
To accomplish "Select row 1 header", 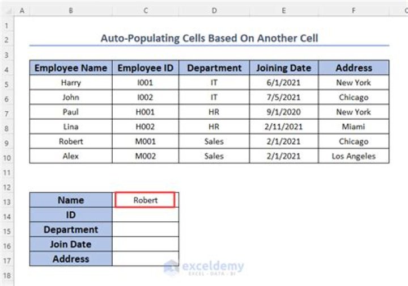I will point(7,26).
